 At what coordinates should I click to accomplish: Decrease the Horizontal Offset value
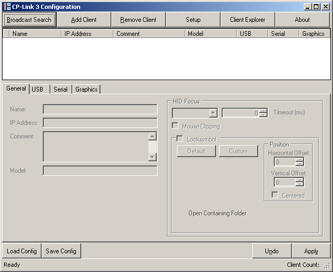coord(300,164)
